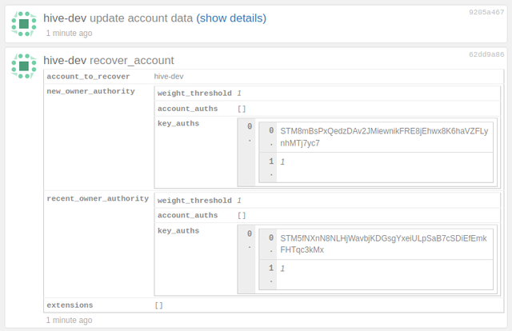This screenshot has height=331, width=512.
Task: Click the account_to_recover label
Action: click(x=88, y=77)
